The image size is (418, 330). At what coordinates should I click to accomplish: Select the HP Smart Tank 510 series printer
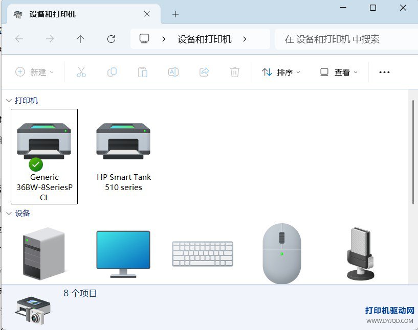tap(123, 156)
